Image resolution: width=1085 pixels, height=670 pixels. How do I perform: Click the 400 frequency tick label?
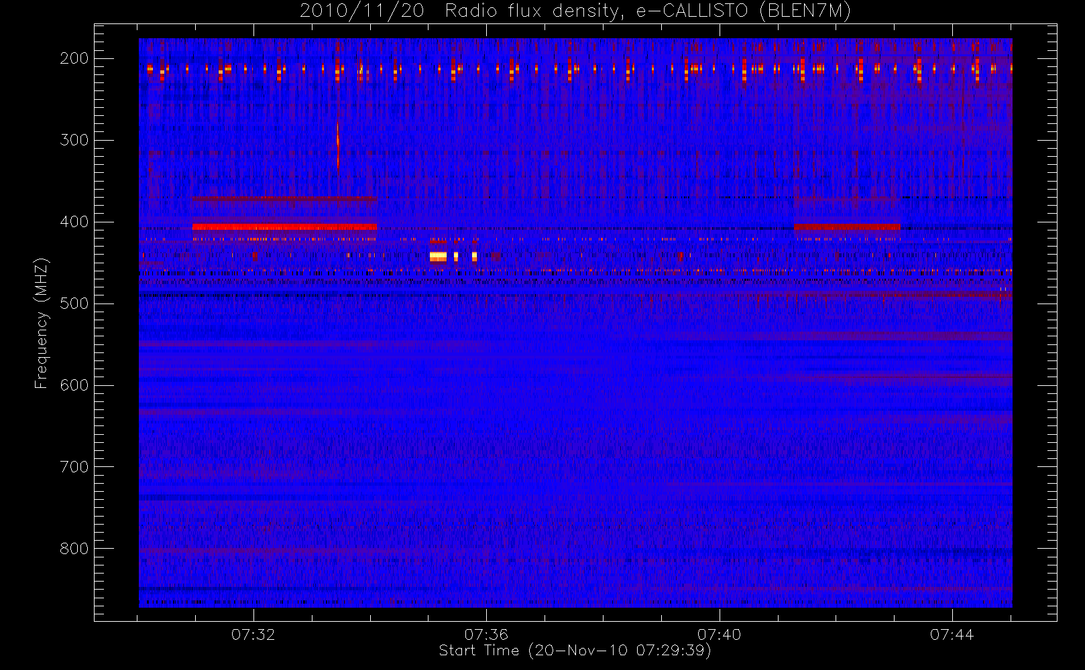74,222
